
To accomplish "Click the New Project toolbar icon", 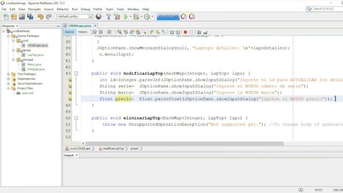I will (x=14, y=17).
